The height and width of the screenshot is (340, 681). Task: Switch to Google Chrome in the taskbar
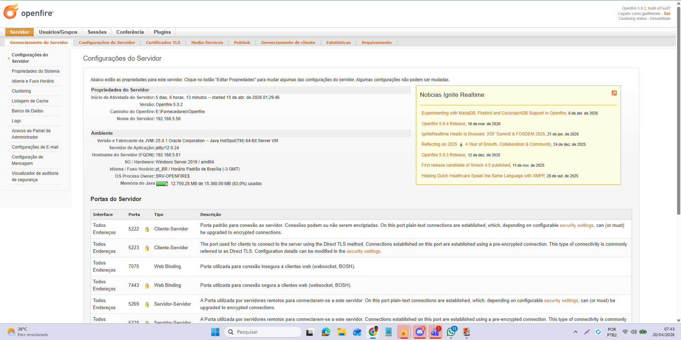(373, 332)
